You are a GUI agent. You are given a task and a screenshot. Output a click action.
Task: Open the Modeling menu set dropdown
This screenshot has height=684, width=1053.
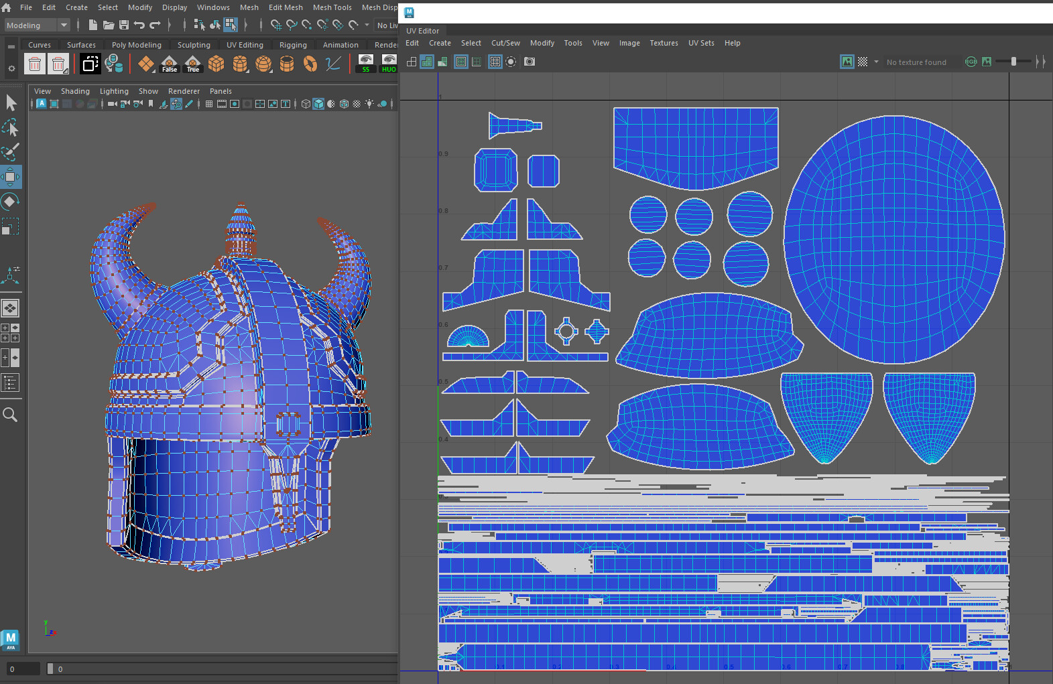pyautogui.click(x=38, y=25)
